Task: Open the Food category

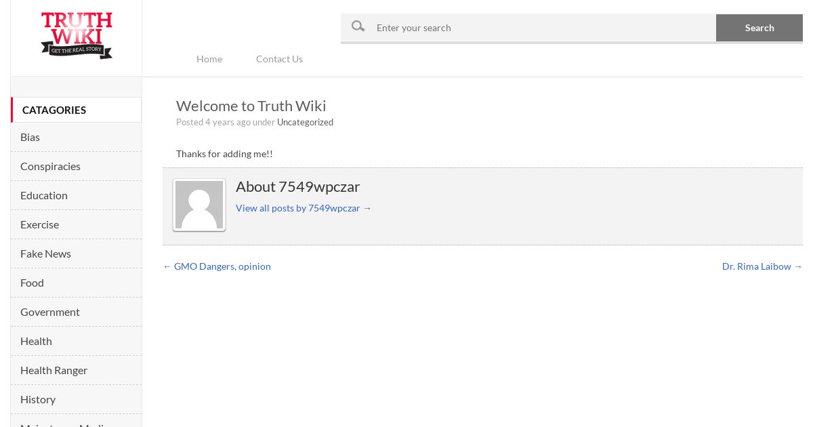Action: coord(76,283)
